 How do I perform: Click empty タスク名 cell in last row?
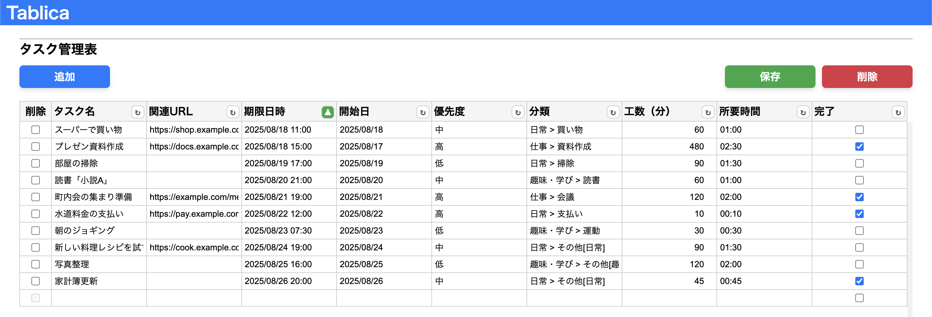[x=99, y=298]
